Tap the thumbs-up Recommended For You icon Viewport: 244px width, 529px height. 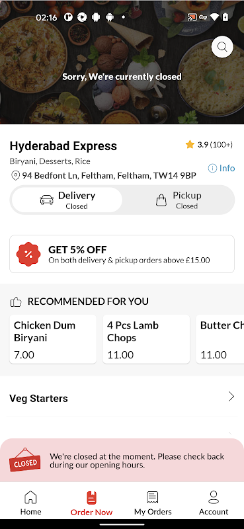coord(16,302)
